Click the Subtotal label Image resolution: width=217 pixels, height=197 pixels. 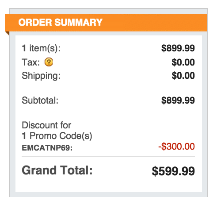click(40, 100)
